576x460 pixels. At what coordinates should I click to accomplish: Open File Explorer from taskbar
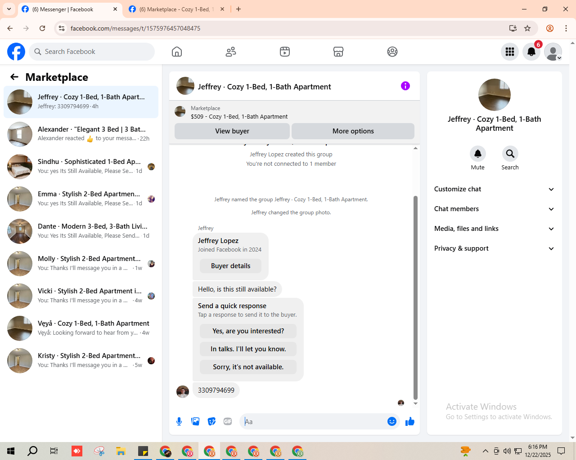click(x=121, y=451)
